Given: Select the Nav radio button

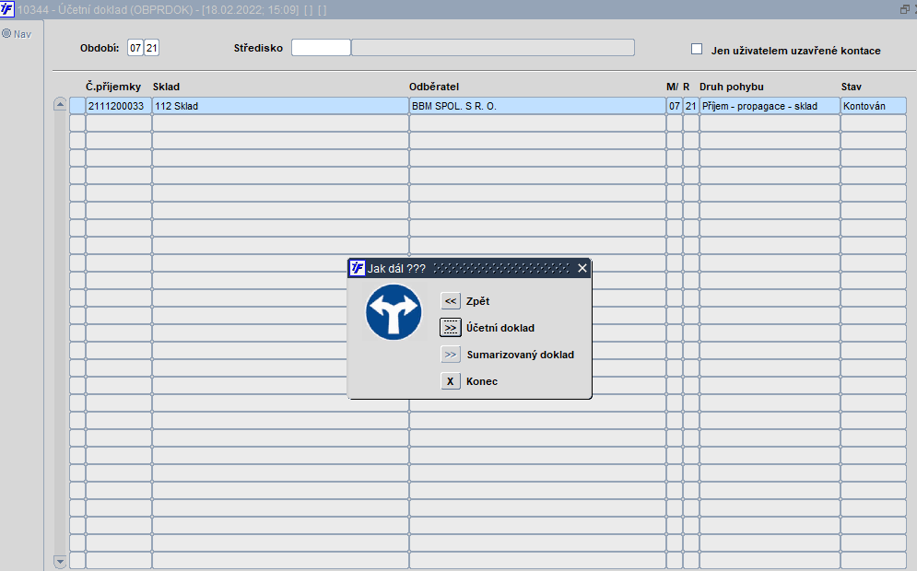Looking at the screenshot, I should tap(6, 34).
